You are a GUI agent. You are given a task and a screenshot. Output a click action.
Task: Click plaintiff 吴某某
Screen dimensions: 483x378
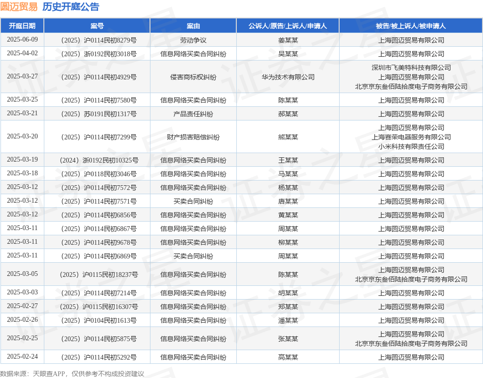click(x=288, y=54)
